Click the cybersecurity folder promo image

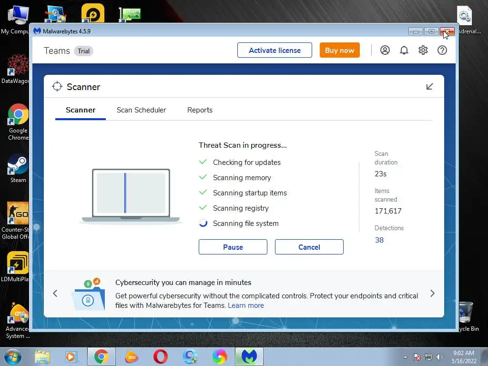[x=88, y=294]
